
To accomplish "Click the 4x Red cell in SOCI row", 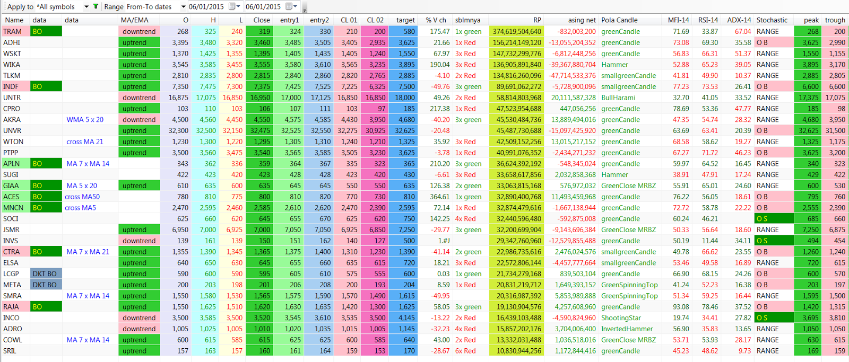I will [x=466, y=218].
